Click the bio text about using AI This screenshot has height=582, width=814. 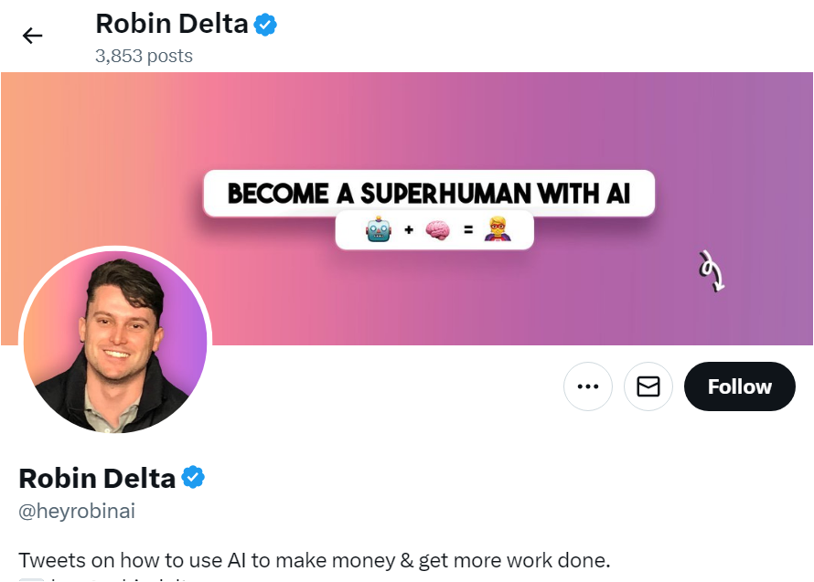coord(314,559)
